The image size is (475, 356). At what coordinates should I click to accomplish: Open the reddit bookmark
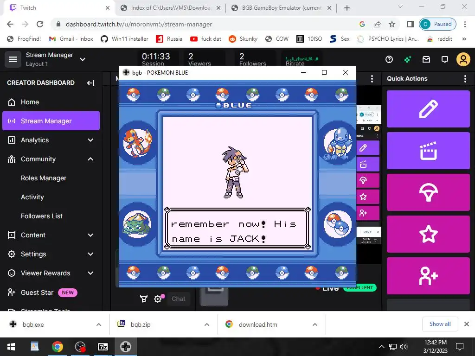(x=439, y=39)
